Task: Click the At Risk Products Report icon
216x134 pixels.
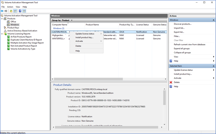Action: (x=8, y=37)
